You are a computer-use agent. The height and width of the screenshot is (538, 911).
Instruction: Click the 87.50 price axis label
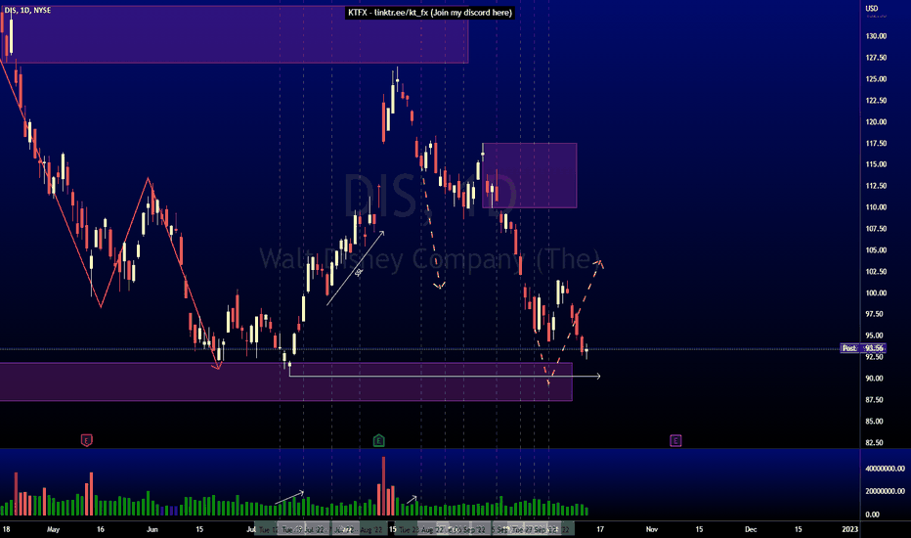pos(874,400)
